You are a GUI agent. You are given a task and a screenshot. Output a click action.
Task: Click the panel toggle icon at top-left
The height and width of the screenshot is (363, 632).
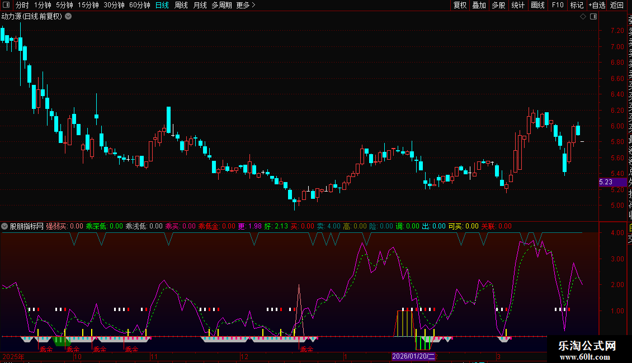pos(6,5)
